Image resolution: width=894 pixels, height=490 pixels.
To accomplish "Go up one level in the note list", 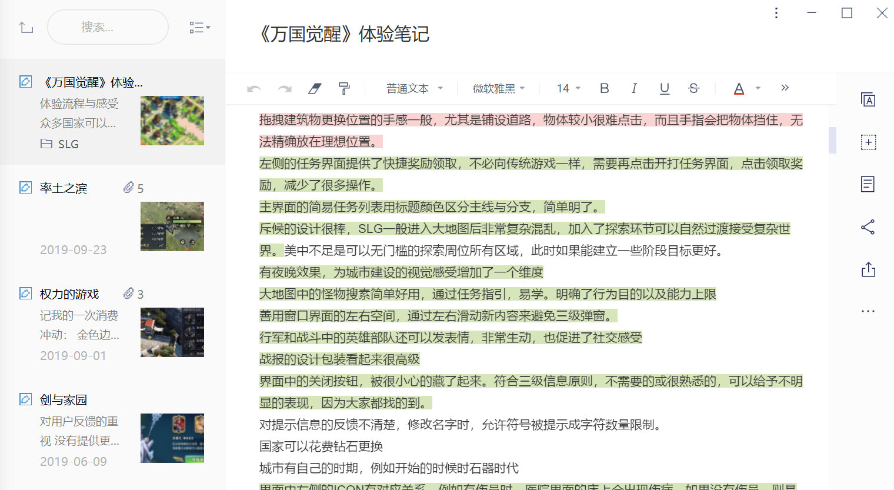I will (26, 27).
